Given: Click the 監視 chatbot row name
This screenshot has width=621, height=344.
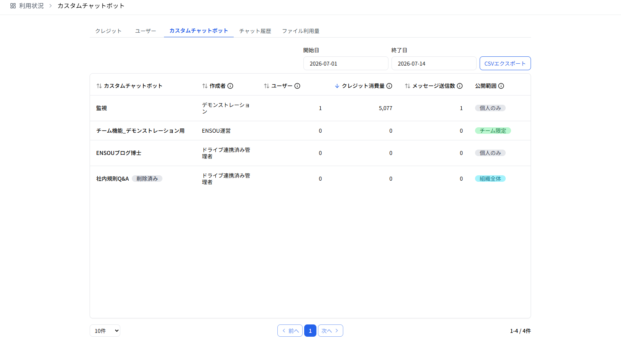Looking at the screenshot, I should (x=102, y=108).
